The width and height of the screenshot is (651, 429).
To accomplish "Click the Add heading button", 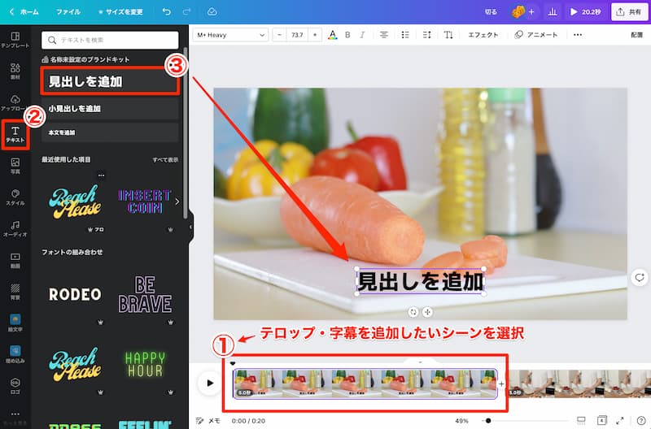I will 110,81.
